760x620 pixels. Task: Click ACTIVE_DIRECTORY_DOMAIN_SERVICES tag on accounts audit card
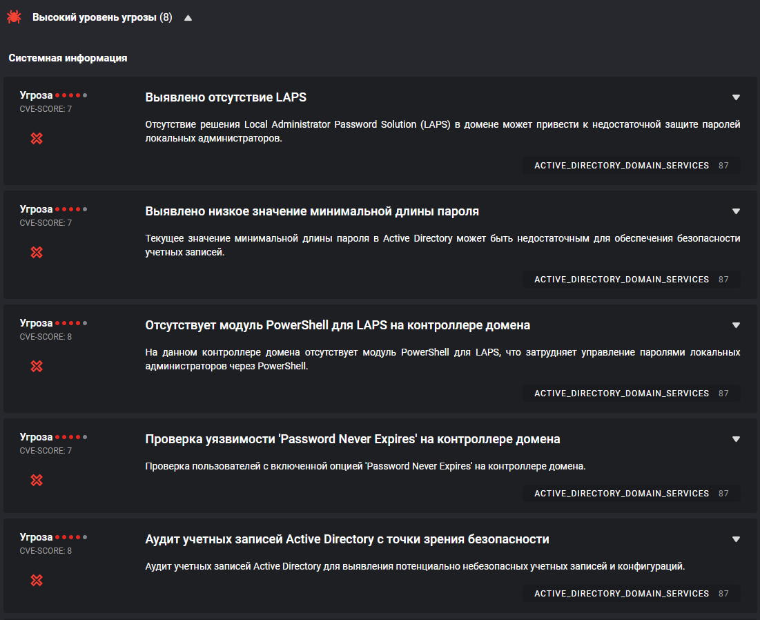pos(621,594)
